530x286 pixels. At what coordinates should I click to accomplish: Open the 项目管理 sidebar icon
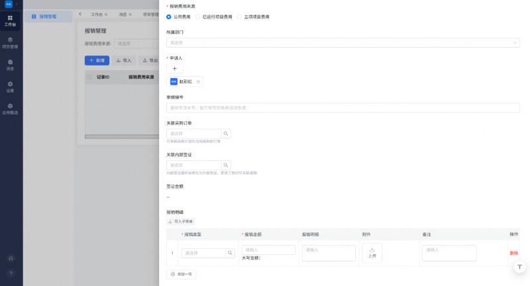10,42
